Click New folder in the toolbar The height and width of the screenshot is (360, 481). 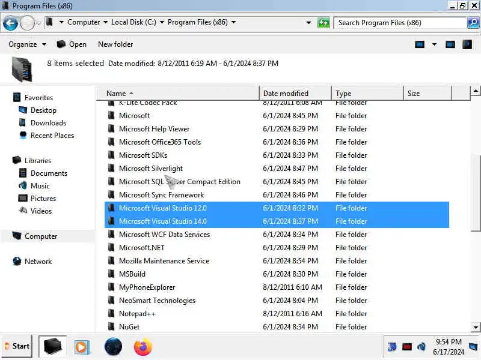coord(115,44)
